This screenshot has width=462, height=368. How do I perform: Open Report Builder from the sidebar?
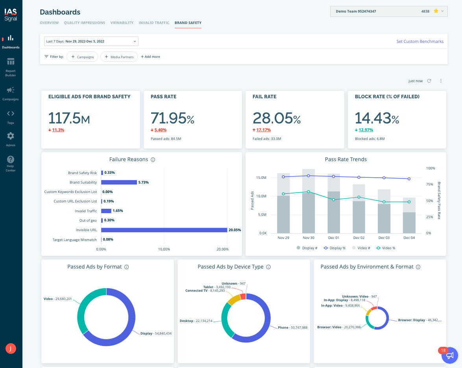pyautogui.click(x=11, y=66)
